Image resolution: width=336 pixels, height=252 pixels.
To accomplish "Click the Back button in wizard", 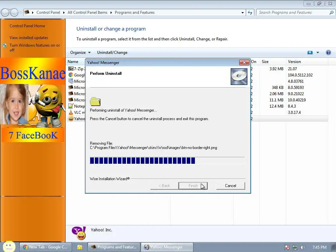I will [x=164, y=186].
